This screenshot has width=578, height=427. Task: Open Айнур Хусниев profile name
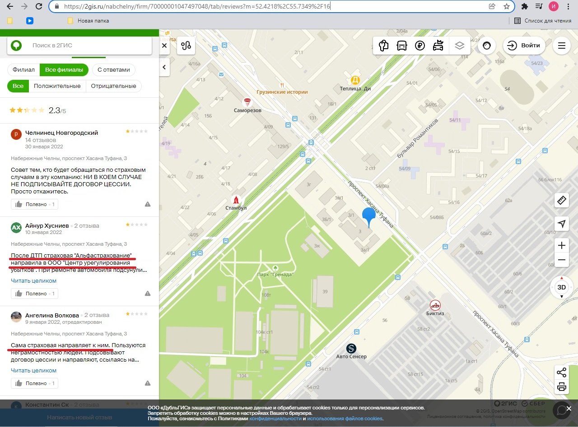pos(47,225)
